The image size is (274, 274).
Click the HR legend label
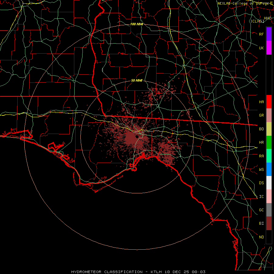point(262,142)
